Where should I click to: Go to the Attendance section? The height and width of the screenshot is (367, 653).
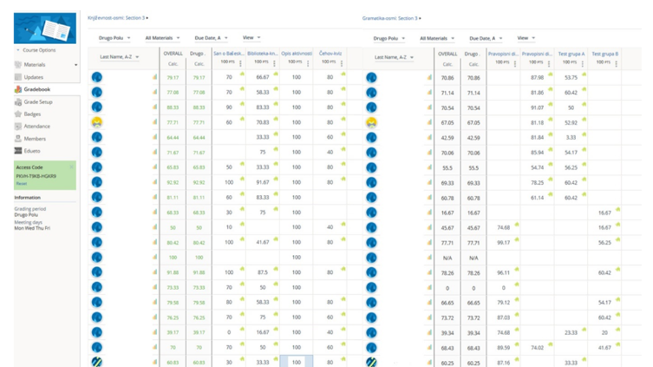click(37, 126)
